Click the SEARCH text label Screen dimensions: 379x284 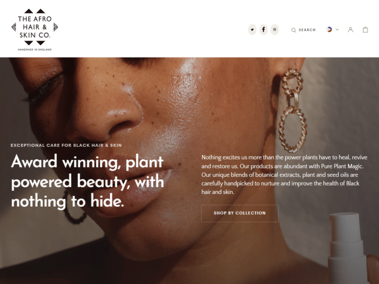pyautogui.click(x=307, y=30)
